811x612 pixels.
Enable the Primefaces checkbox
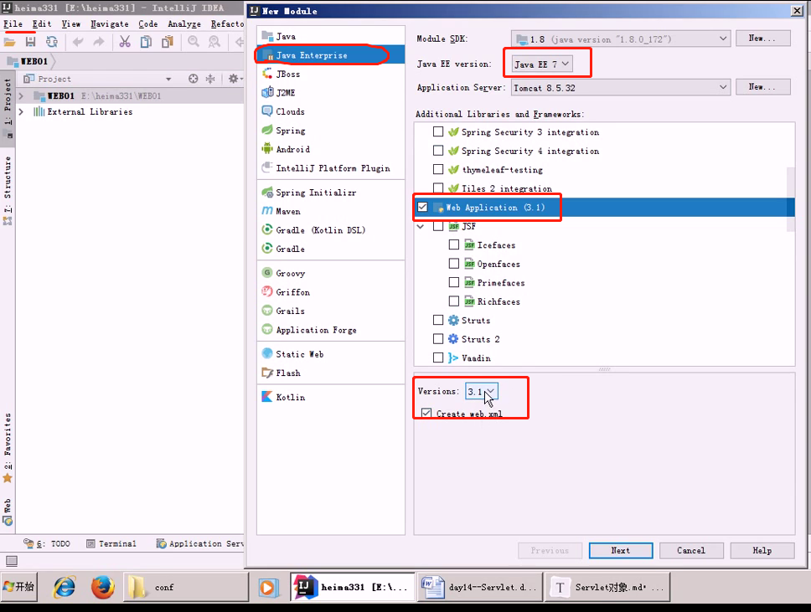(453, 282)
